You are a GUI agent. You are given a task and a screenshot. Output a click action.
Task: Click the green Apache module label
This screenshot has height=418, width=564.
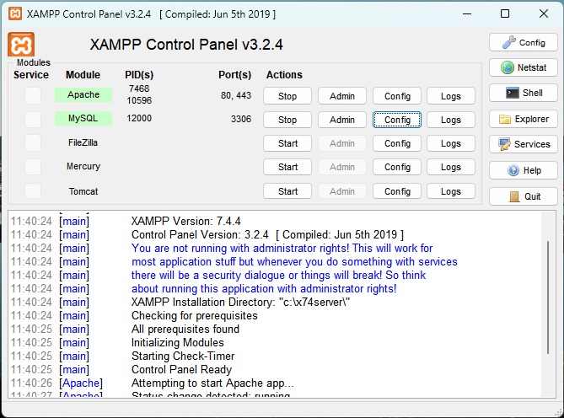coord(83,94)
